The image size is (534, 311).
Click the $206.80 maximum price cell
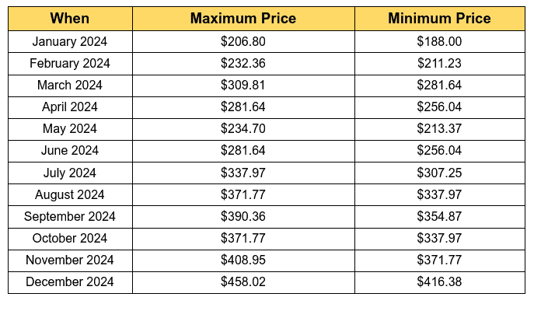pos(243,41)
